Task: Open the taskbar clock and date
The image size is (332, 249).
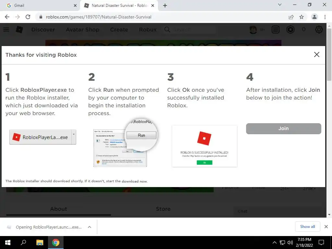Action: [x=304, y=243]
